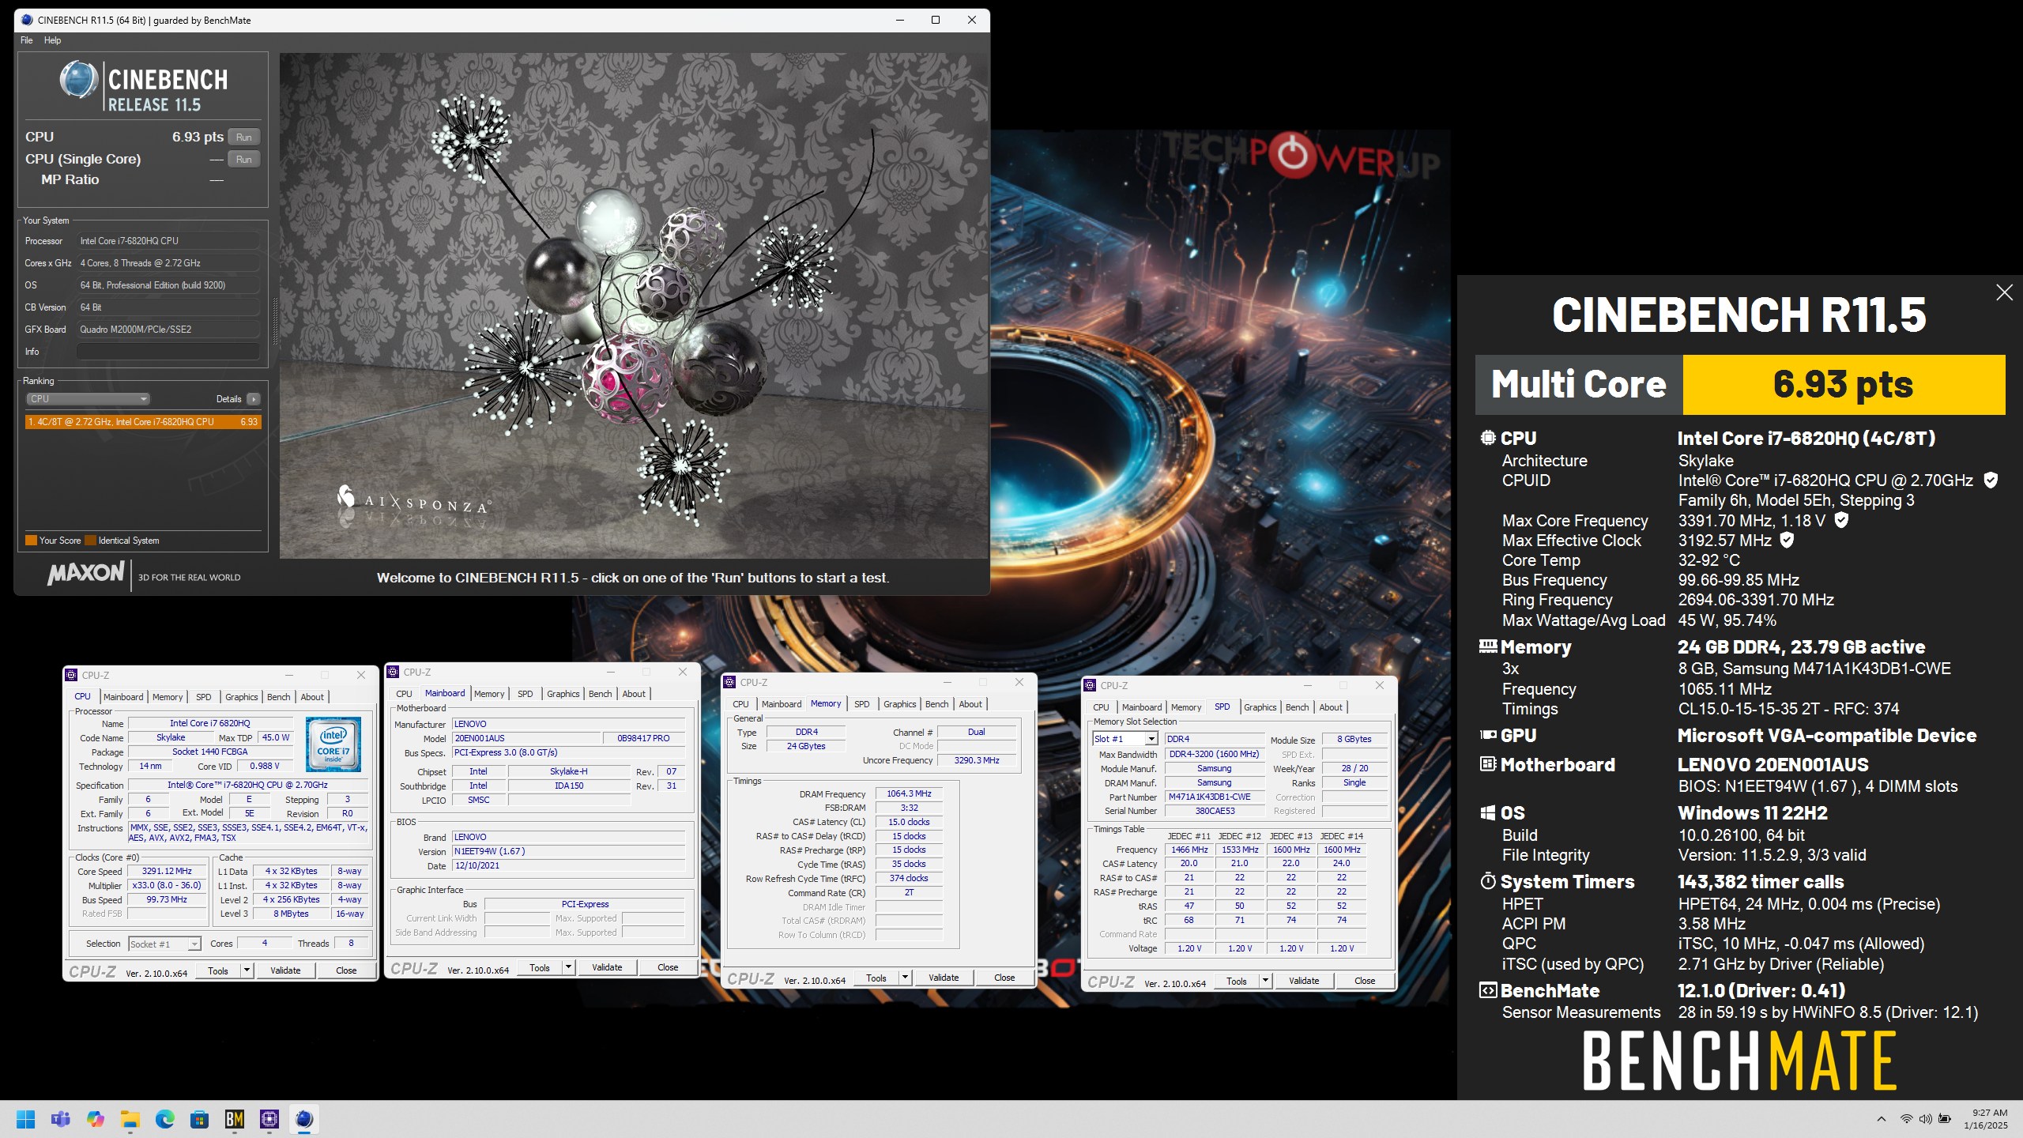Click the shield icon beside Max Core Frequency
This screenshot has width=2023, height=1138.
[x=1841, y=520]
